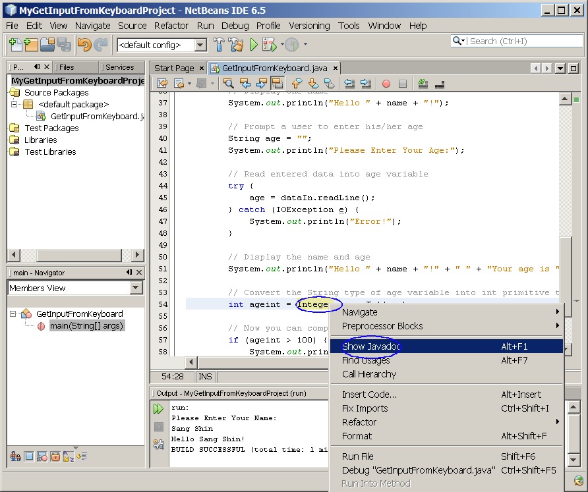
Task: Open Preprocessor Blocks submenu in context menu
Action: click(x=447, y=325)
